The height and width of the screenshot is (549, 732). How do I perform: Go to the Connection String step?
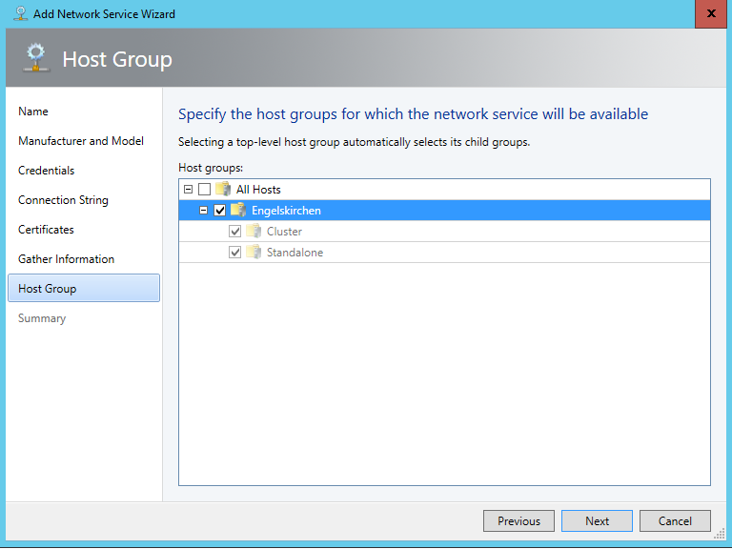pyautogui.click(x=63, y=200)
